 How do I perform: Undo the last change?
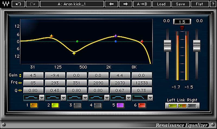18,4
